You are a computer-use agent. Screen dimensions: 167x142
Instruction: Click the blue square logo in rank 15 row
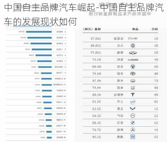point(133,137)
